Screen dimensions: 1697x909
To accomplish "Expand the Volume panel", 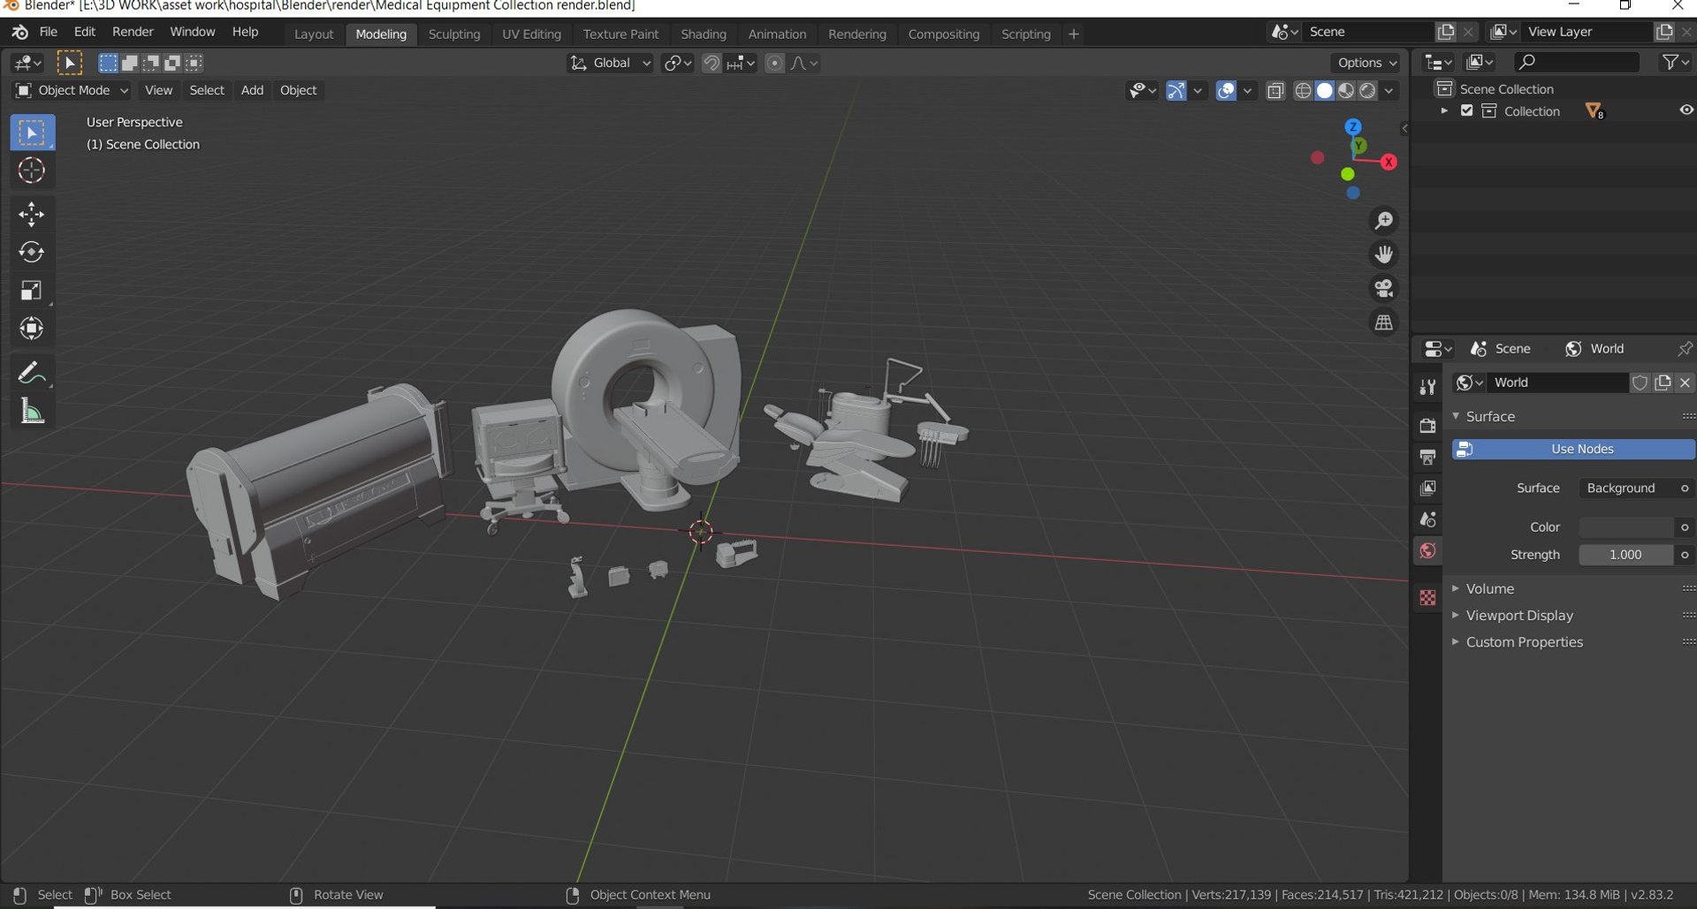I will 1490,589.
